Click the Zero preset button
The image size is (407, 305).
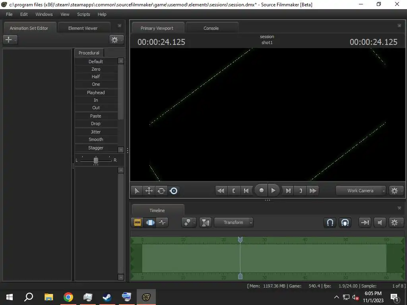point(96,69)
